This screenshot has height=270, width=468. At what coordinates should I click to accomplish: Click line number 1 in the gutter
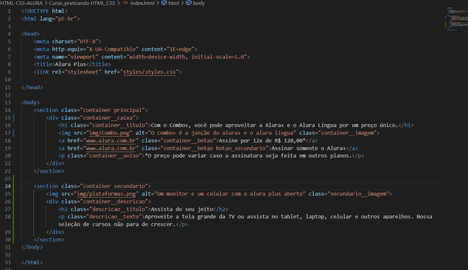9,11
